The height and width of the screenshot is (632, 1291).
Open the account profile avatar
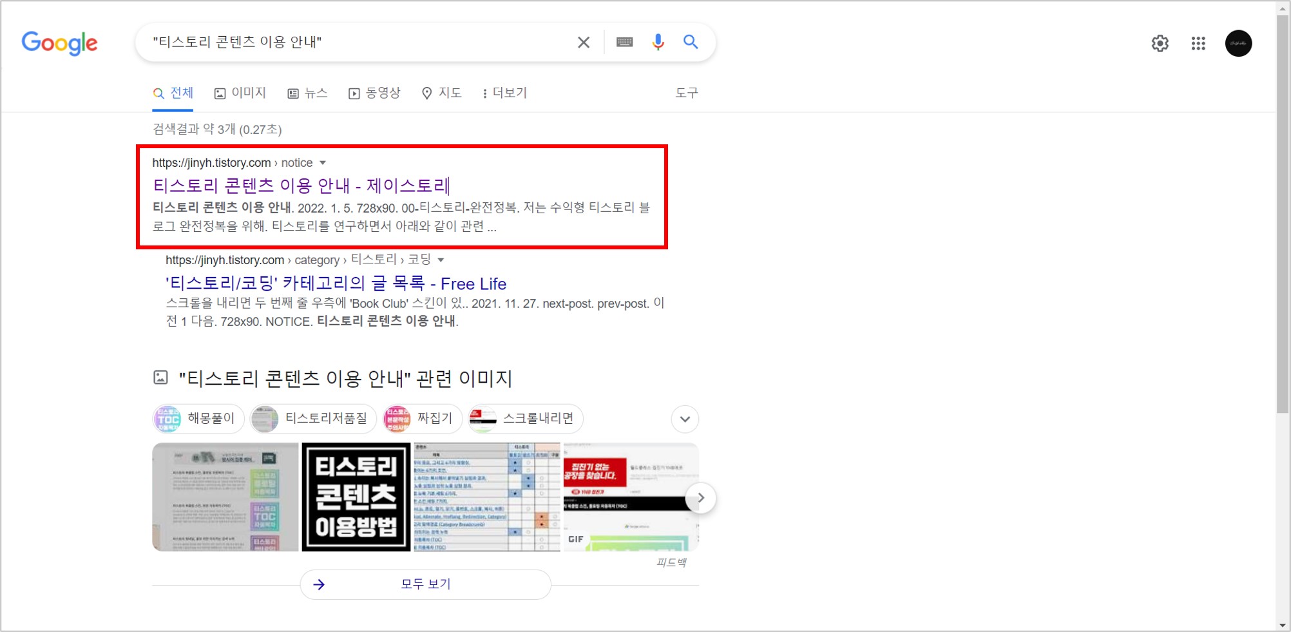tap(1238, 43)
